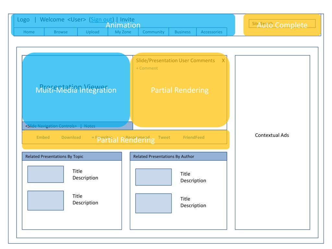Open the Accessories tab

(x=211, y=32)
